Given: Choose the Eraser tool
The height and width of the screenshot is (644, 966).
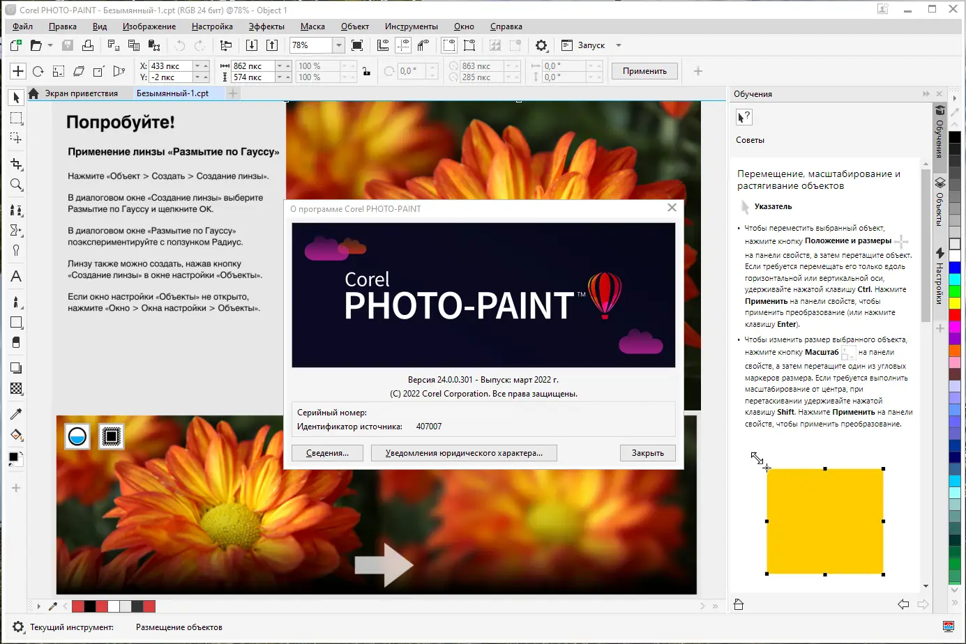Looking at the screenshot, I should (15, 342).
